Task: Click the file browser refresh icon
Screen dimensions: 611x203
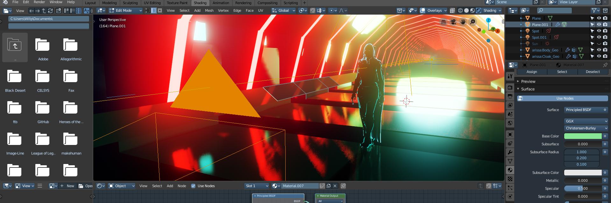Action: [x=50, y=10]
